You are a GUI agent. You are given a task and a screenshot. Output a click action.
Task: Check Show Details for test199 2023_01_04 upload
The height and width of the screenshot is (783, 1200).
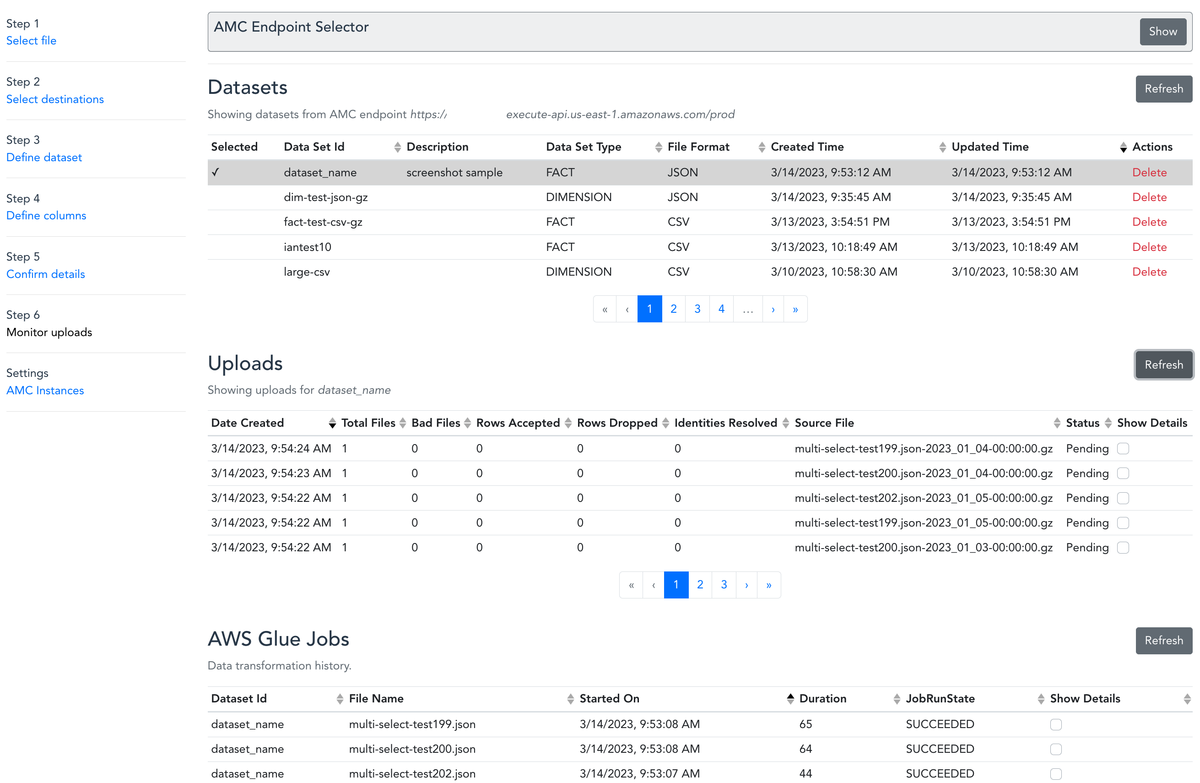(x=1122, y=449)
